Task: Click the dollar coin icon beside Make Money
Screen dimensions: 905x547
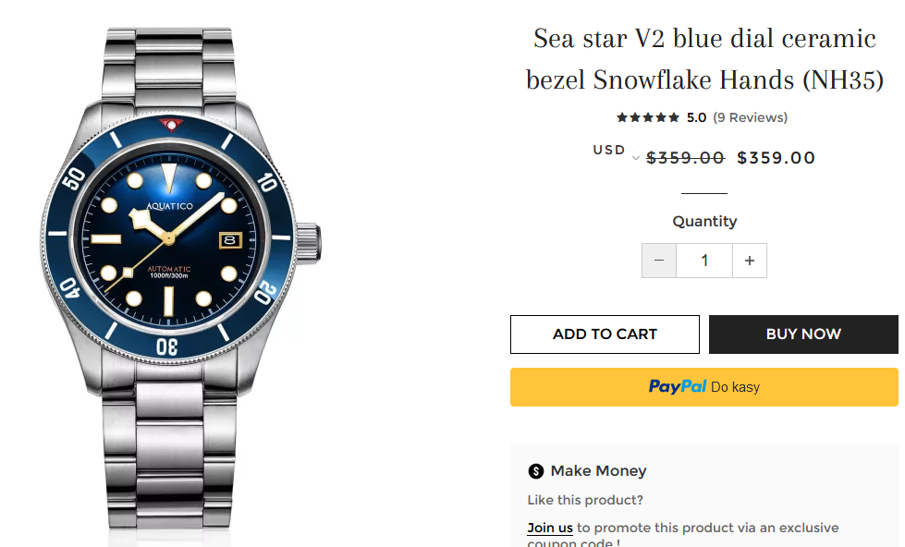Action: click(x=536, y=471)
